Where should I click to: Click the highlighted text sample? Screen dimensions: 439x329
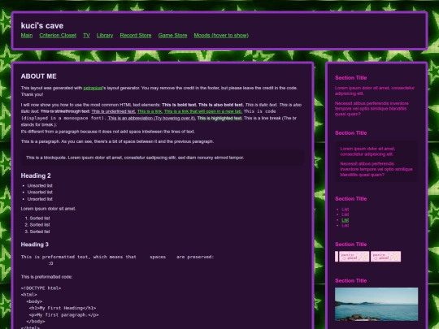219,118
